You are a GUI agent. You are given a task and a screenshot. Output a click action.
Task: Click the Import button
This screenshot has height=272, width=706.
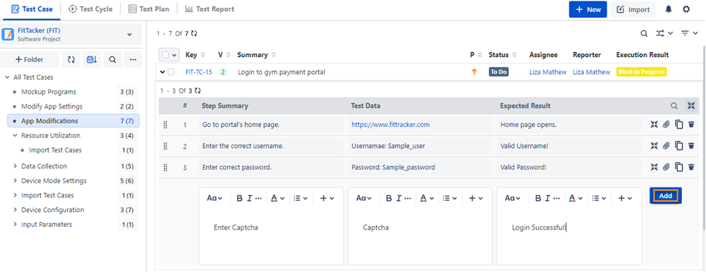[633, 9]
